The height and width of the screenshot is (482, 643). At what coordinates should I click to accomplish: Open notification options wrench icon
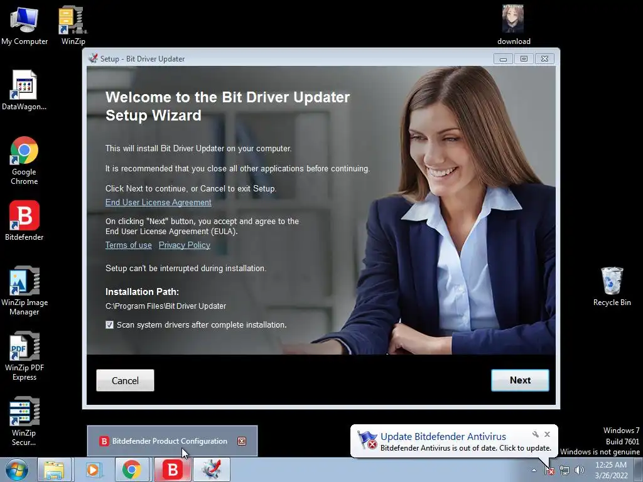click(x=535, y=434)
